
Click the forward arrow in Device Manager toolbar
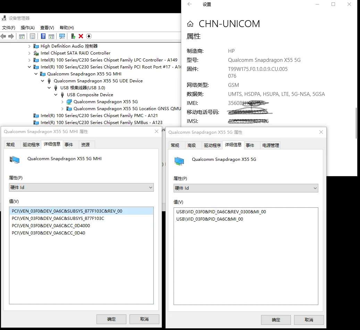[11, 36]
